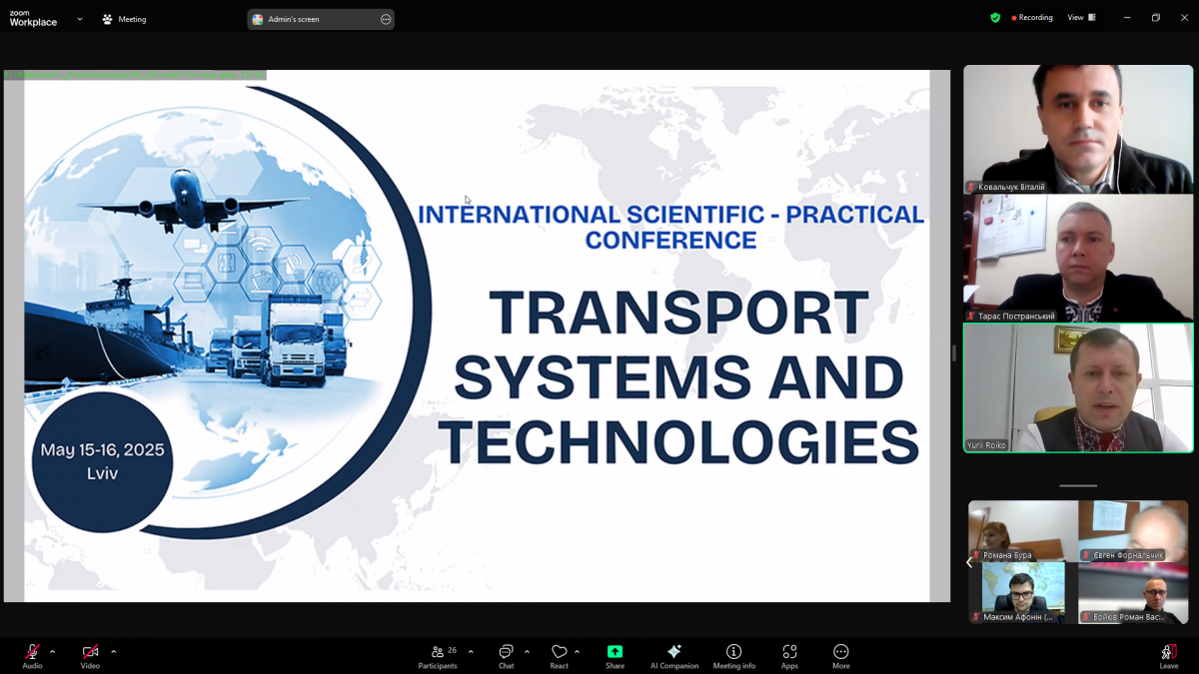Go to previous page of gallery thumbnails

click(969, 562)
